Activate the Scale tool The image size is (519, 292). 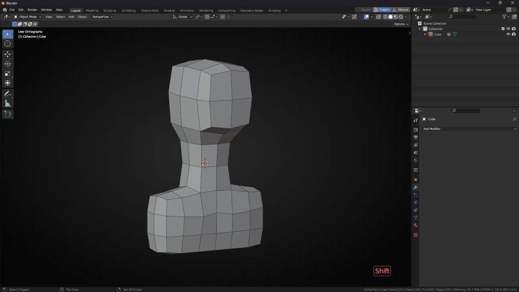tap(8, 74)
